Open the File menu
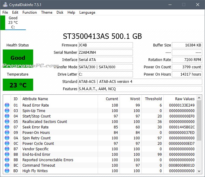This screenshot has height=177, width=205. click(x=5, y=12)
